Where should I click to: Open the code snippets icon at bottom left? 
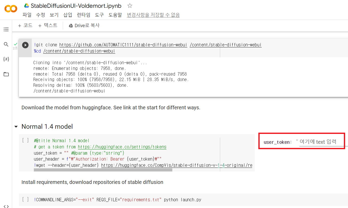click(x=6, y=206)
